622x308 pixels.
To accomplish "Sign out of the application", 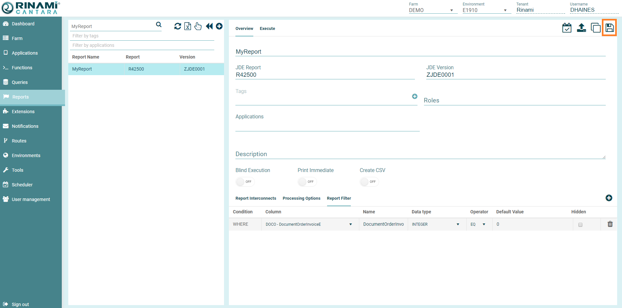I will pyautogui.click(x=20, y=304).
